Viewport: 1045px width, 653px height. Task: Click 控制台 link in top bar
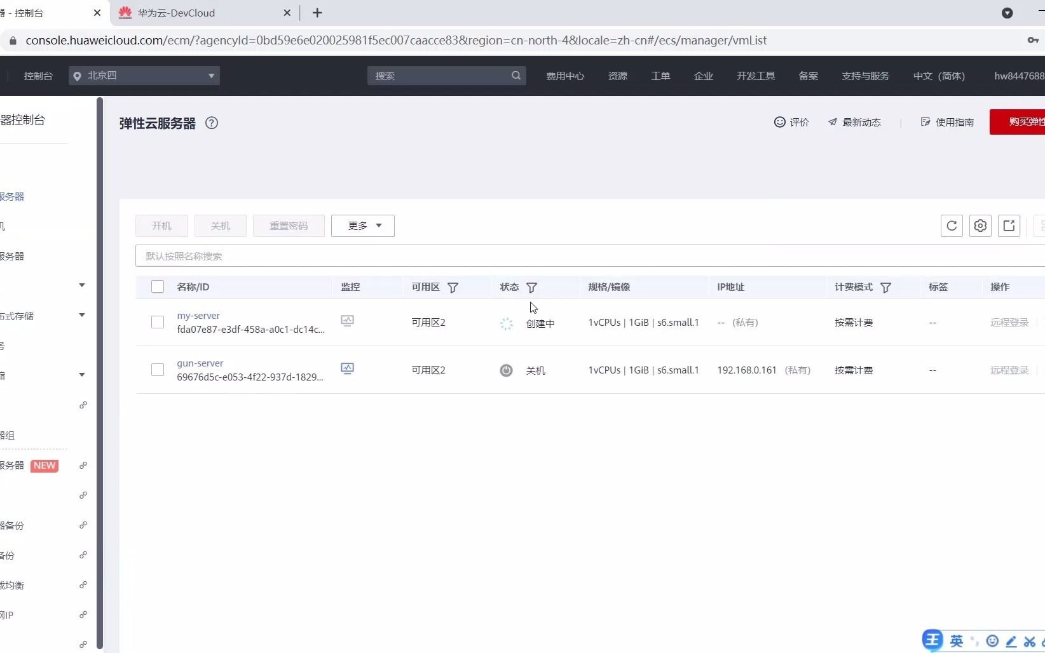[x=38, y=76]
